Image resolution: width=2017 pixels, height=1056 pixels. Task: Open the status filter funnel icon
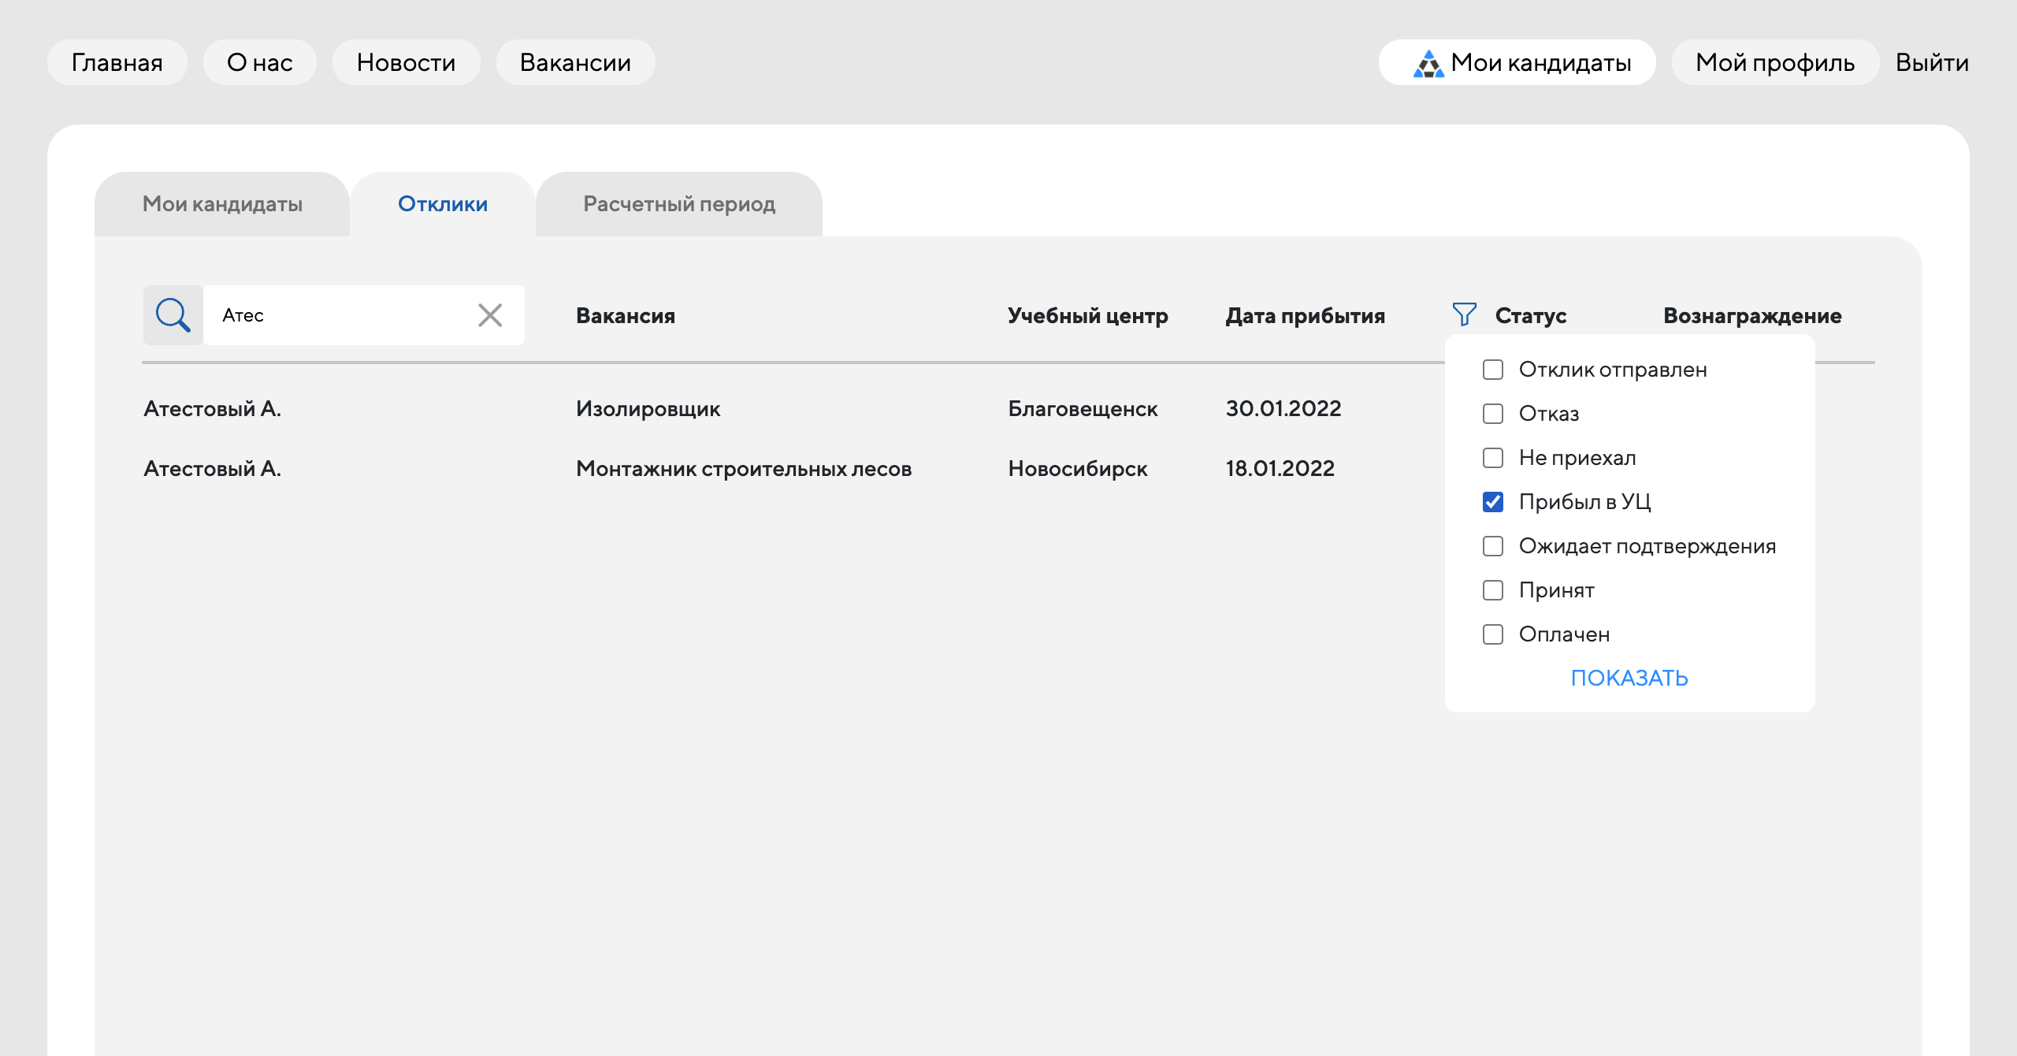tap(1464, 314)
